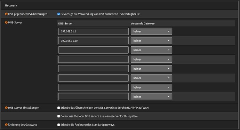Click the Netzwerk section header

[x=11, y=5]
